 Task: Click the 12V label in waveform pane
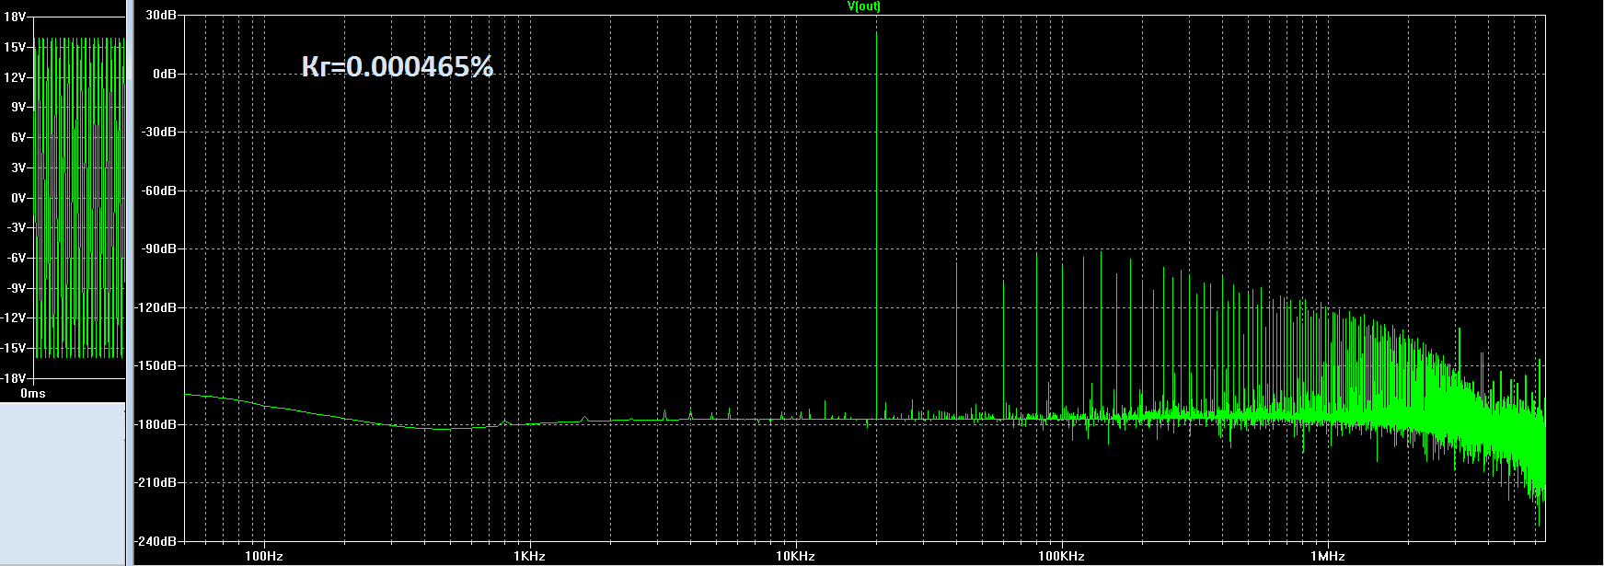(x=15, y=78)
